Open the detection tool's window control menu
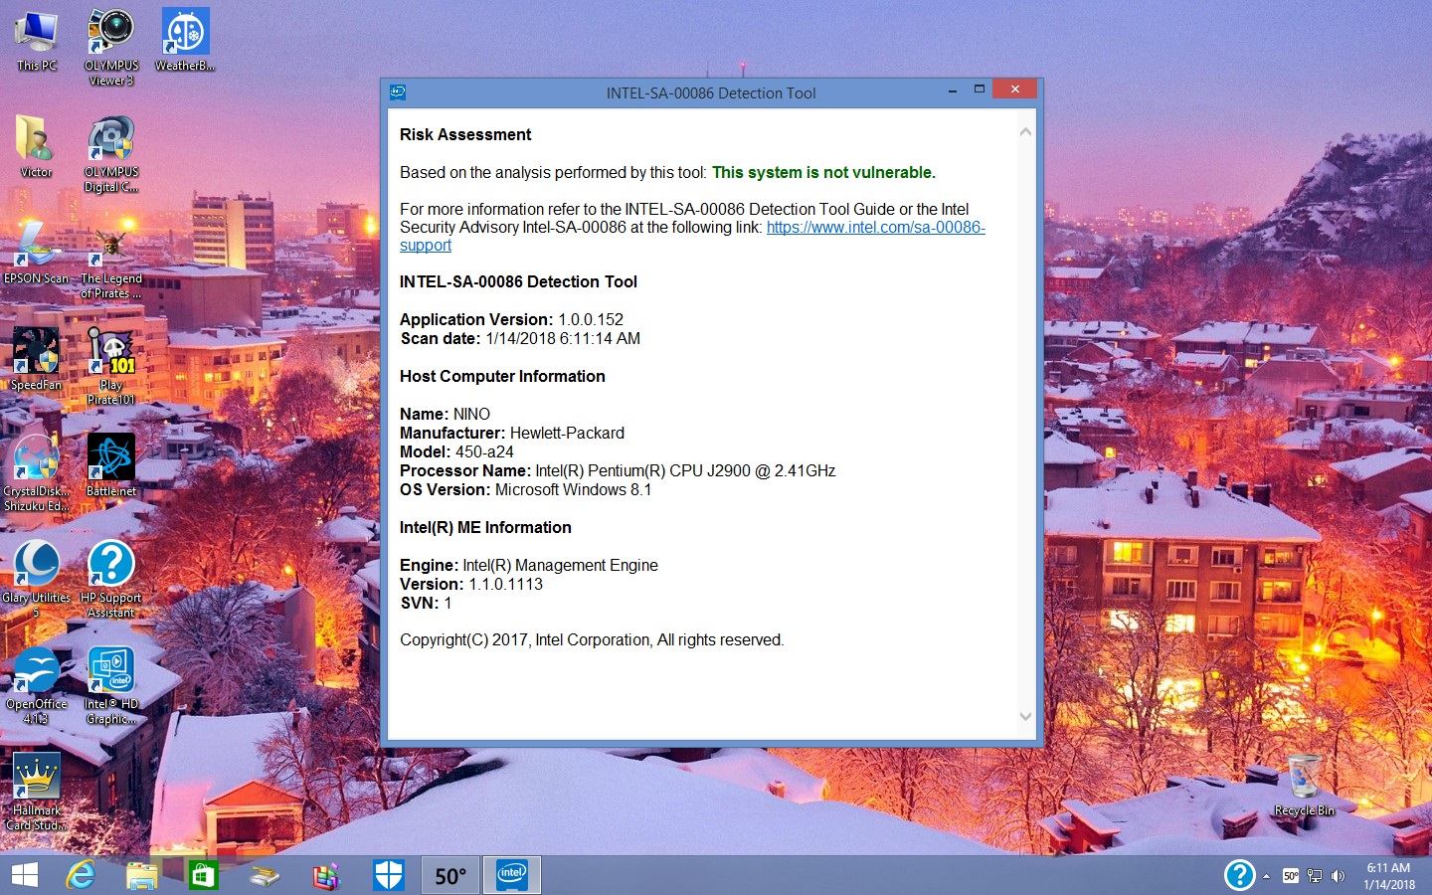The width and height of the screenshot is (1432, 895). pos(398,91)
